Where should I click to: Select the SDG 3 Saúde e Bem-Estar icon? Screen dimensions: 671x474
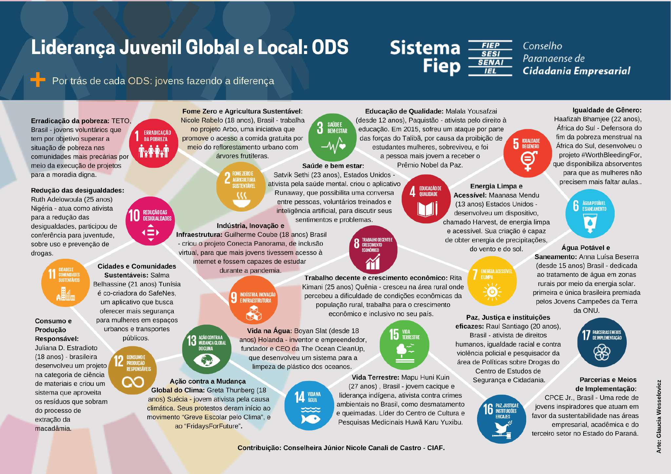(x=332, y=138)
